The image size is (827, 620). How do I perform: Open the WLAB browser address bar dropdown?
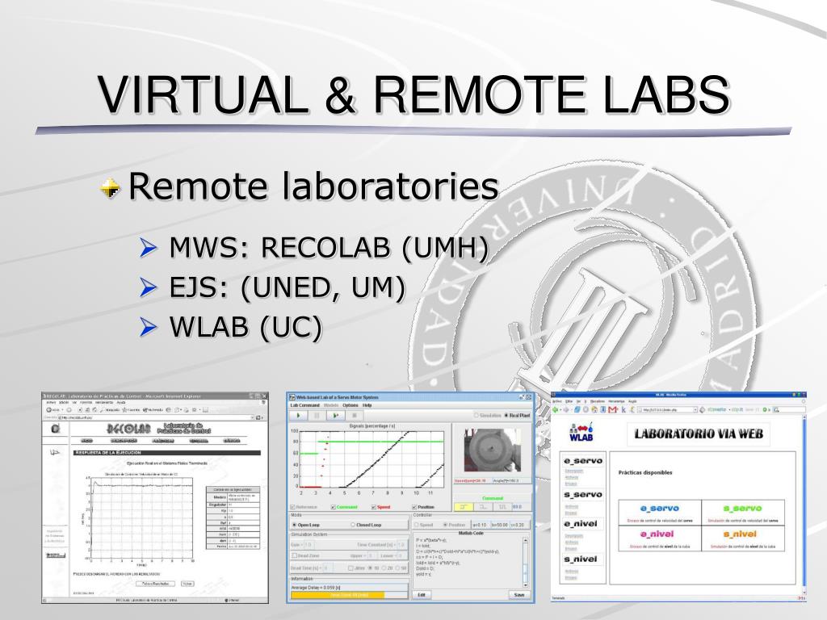(695, 409)
